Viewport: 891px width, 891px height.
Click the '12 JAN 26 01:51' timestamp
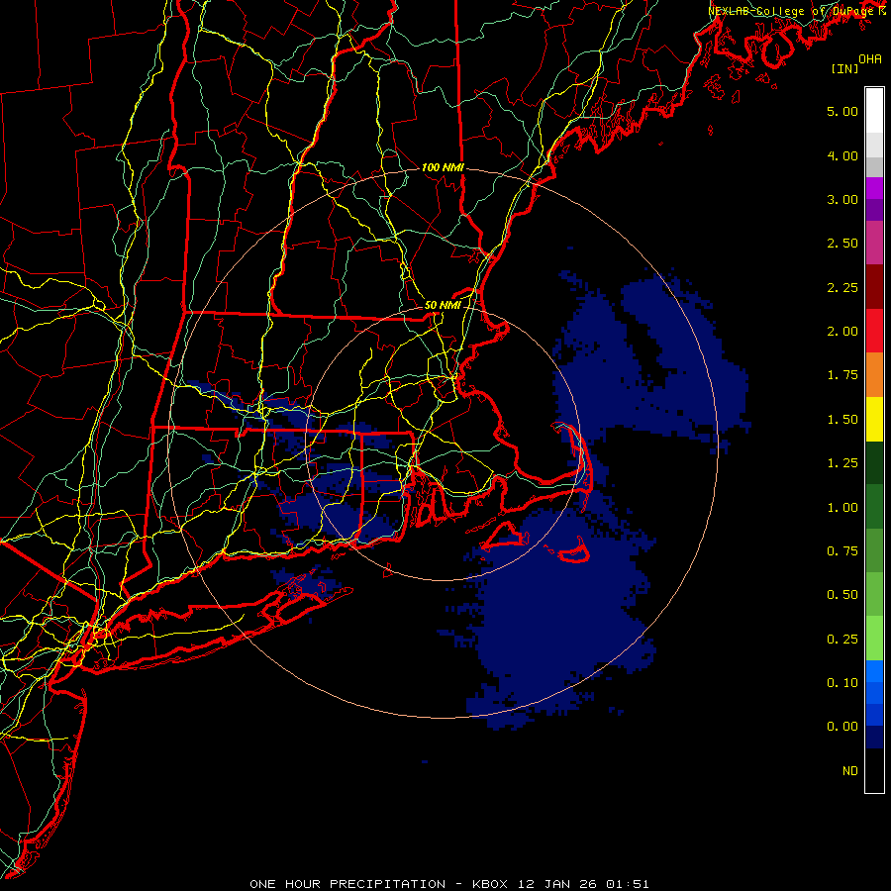coord(583,884)
